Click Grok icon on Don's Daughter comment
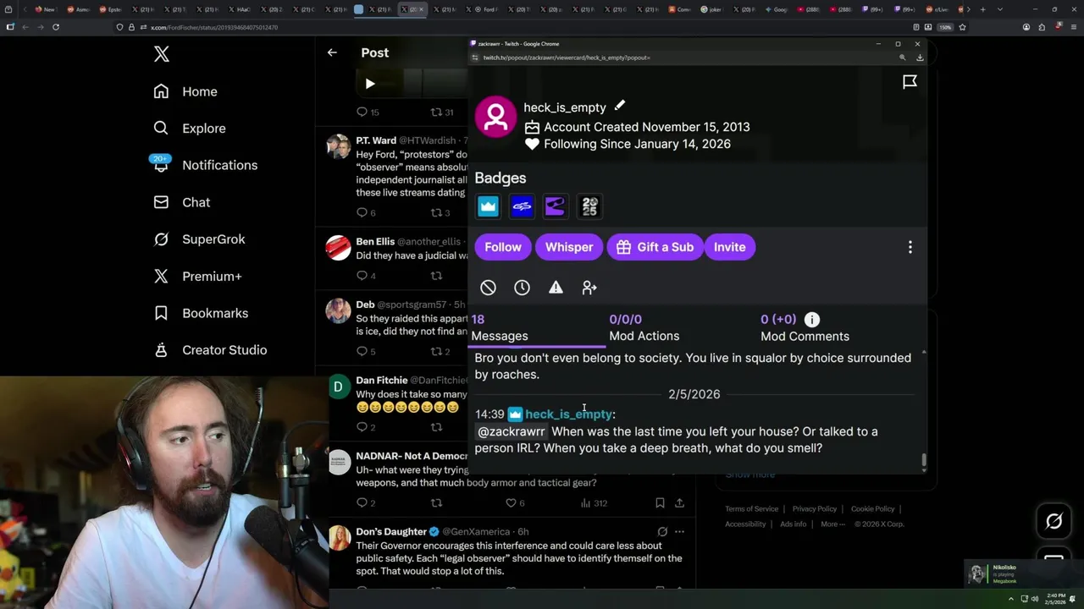Image resolution: width=1084 pixels, height=609 pixels. (x=662, y=532)
